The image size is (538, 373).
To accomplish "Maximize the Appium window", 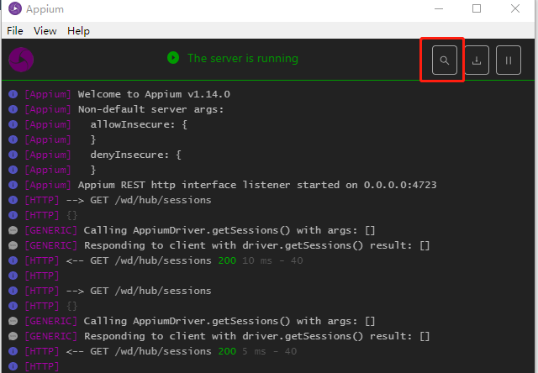I will (x=477, y=8).
